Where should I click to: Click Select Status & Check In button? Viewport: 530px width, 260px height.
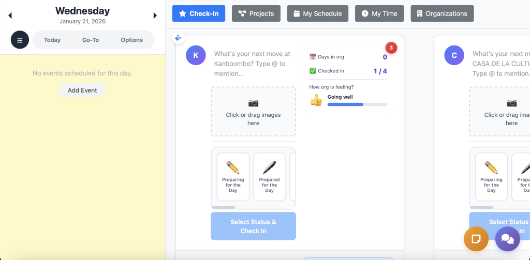pos(253,226)
